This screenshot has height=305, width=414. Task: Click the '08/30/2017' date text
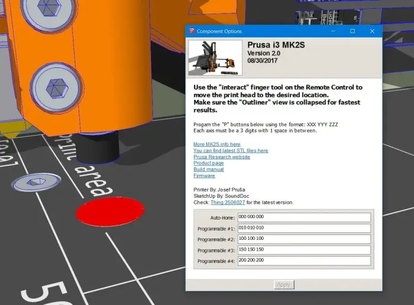pyautogui.click(x=263, y=60)
